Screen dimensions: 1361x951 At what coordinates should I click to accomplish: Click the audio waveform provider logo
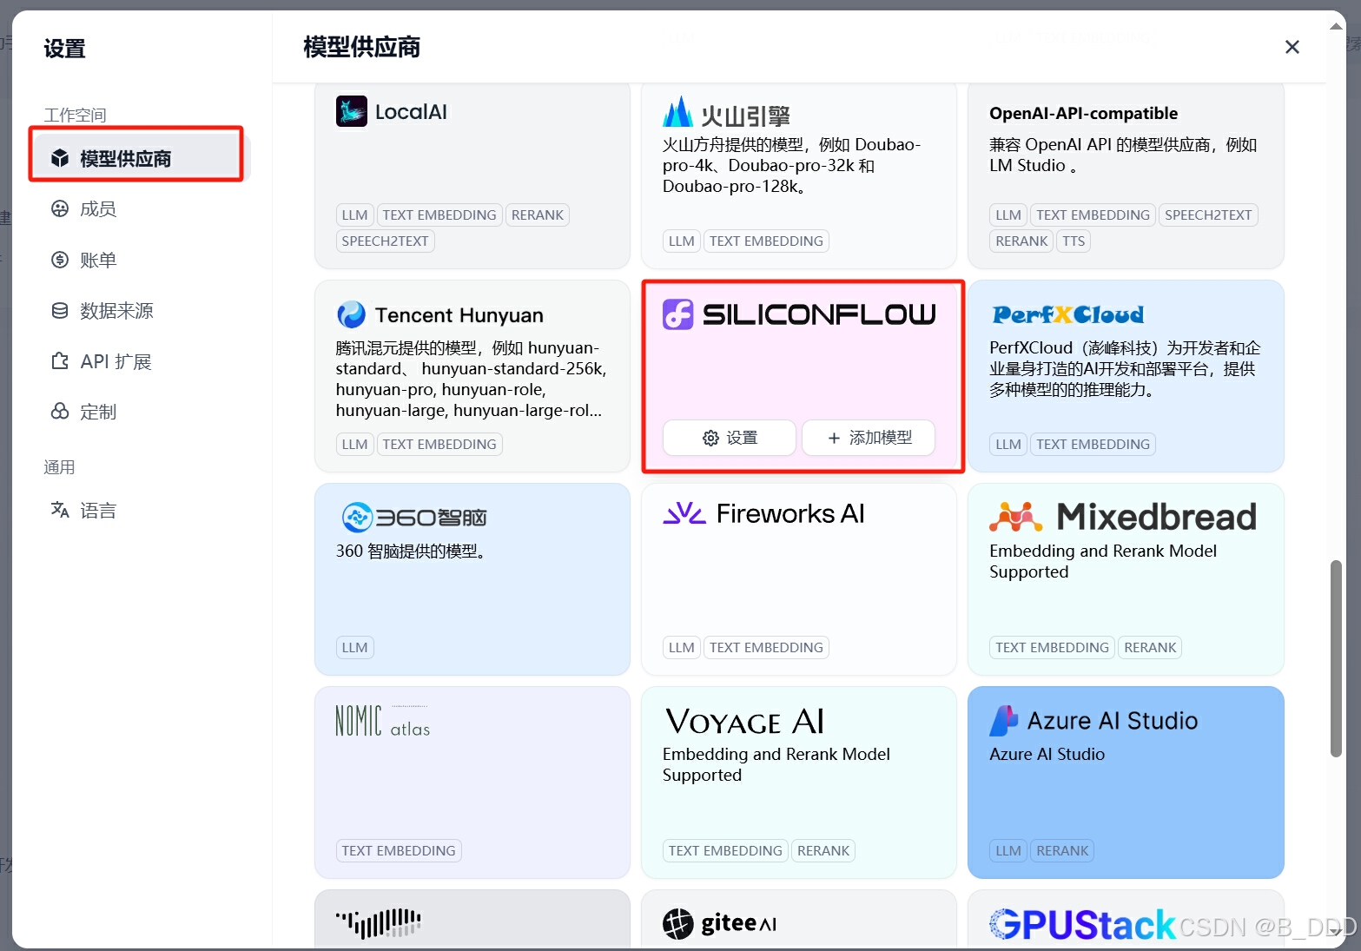click(x=379, y=923)
